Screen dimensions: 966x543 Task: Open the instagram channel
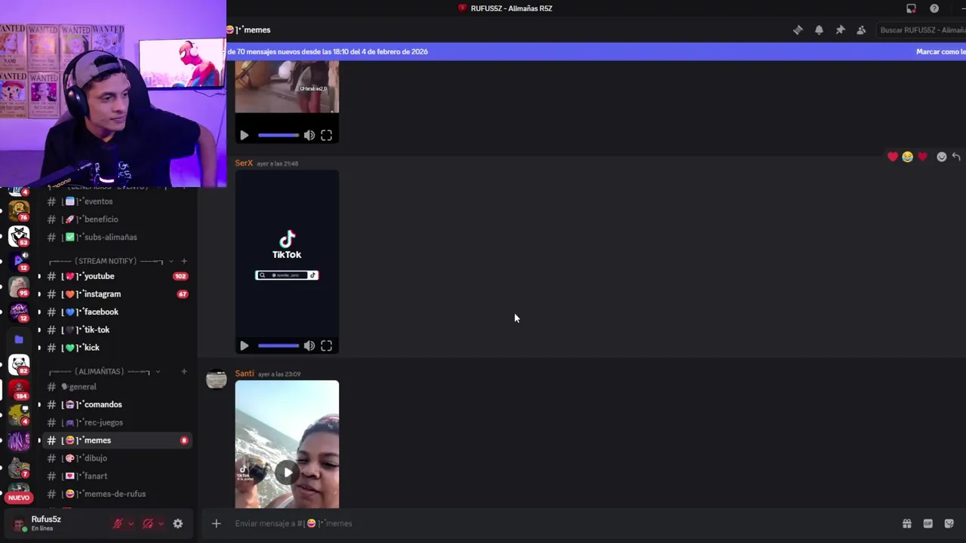117,294
